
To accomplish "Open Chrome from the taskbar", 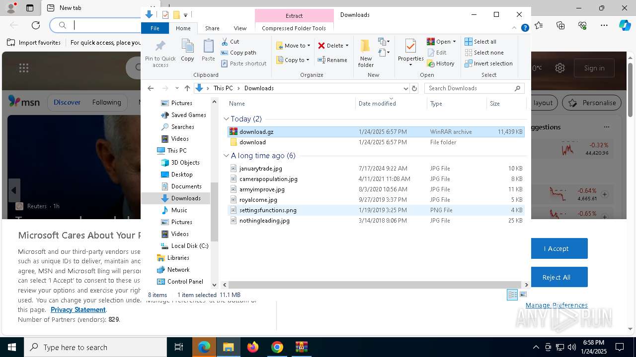I will point(277,347).
